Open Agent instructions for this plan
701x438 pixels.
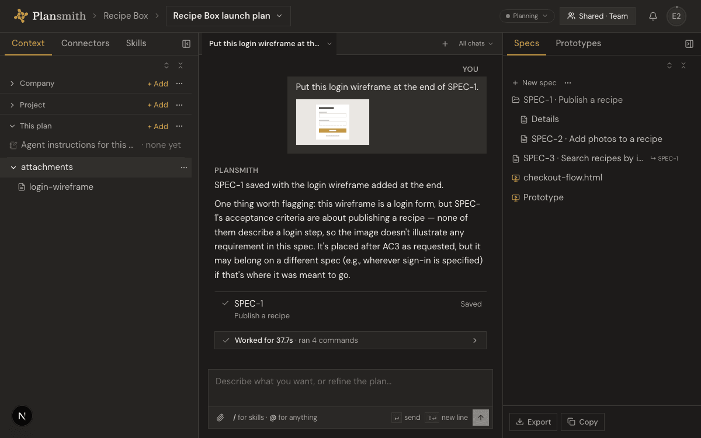[x=96, y=145]
